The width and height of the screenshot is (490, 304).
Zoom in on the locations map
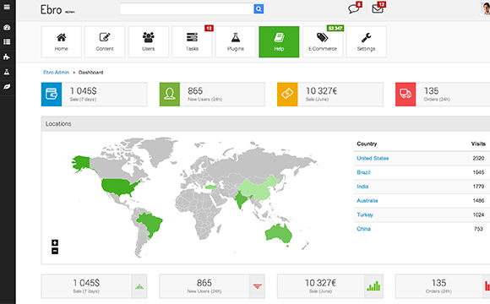(x=55, y=242)
